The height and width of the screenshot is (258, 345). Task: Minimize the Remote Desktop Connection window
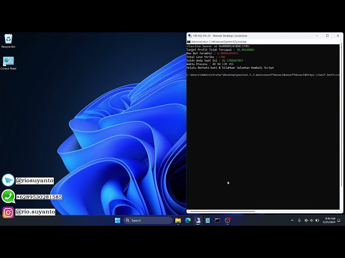pyautogui.click(x=315, y=35)
